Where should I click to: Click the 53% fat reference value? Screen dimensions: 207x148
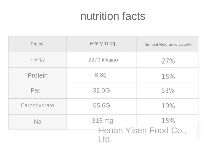coord(168,90)
